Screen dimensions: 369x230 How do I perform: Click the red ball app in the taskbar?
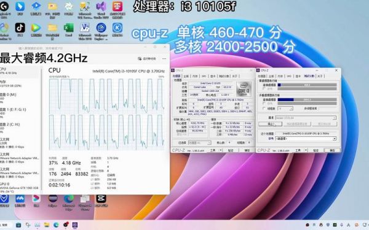[x=66, y=225]
